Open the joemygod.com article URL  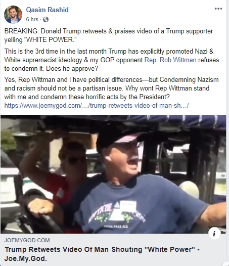pyautogui.click(x=97, y=106)
